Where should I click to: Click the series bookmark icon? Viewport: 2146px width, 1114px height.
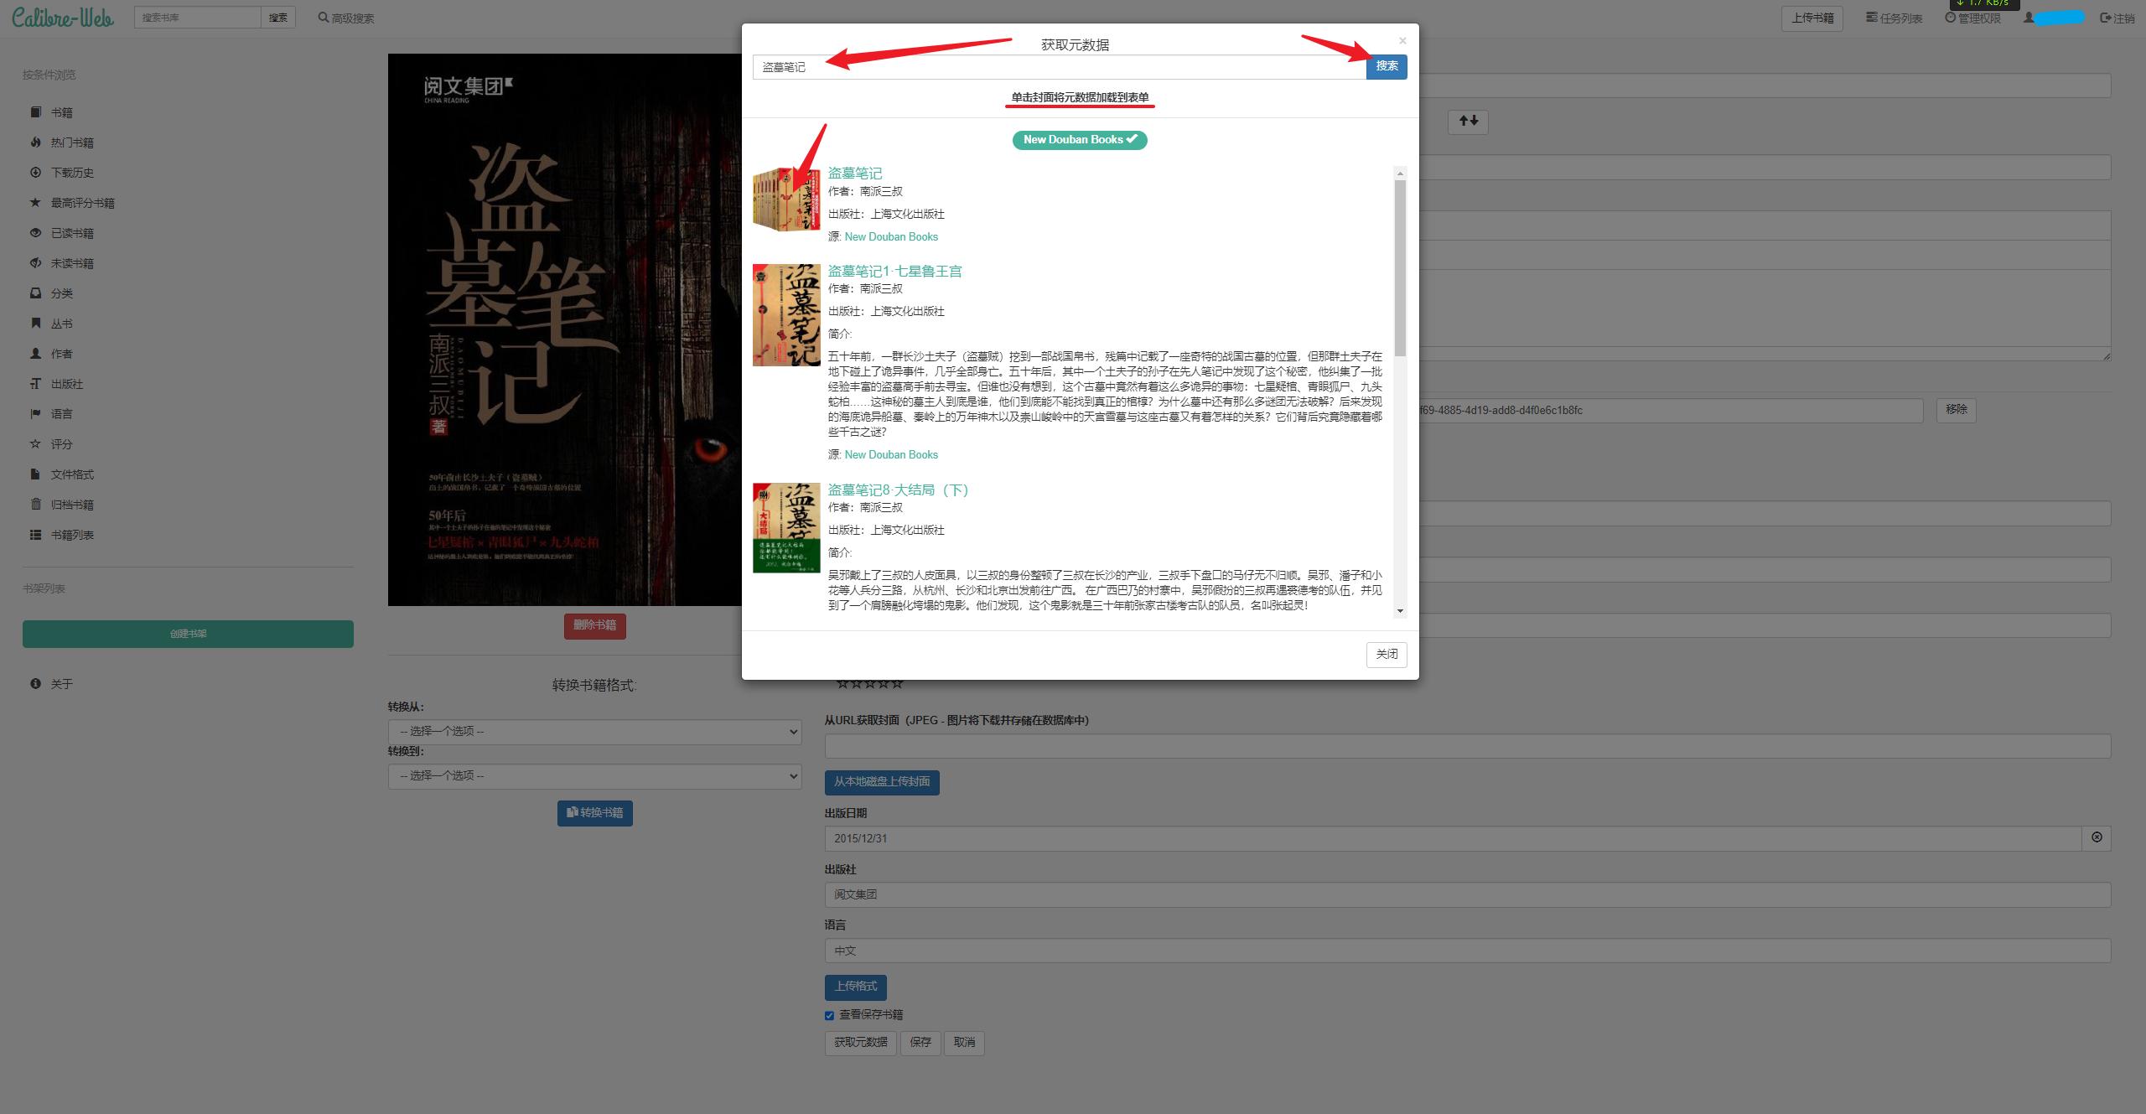click(x=35, y=324)
